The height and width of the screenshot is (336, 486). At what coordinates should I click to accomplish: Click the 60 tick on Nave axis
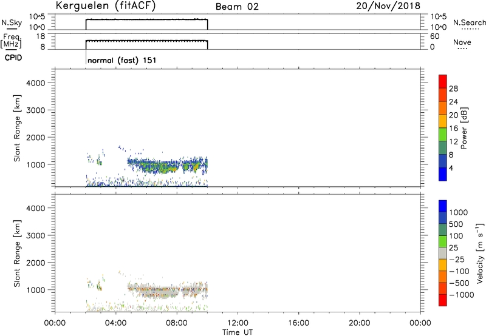click(x=434, y=36)
